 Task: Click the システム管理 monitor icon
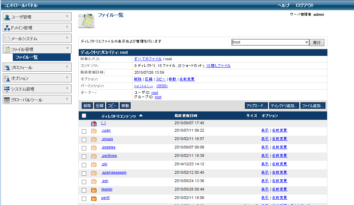(x=7, y=89)
